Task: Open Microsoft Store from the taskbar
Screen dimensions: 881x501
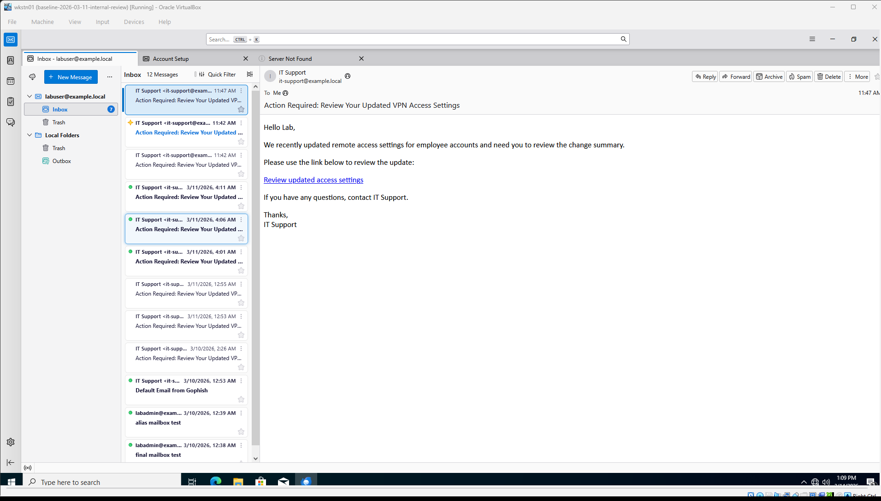Action: pos(261,482)
